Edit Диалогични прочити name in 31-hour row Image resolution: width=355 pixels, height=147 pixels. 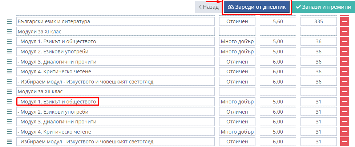pyautogui.click(x=116, y=122)
